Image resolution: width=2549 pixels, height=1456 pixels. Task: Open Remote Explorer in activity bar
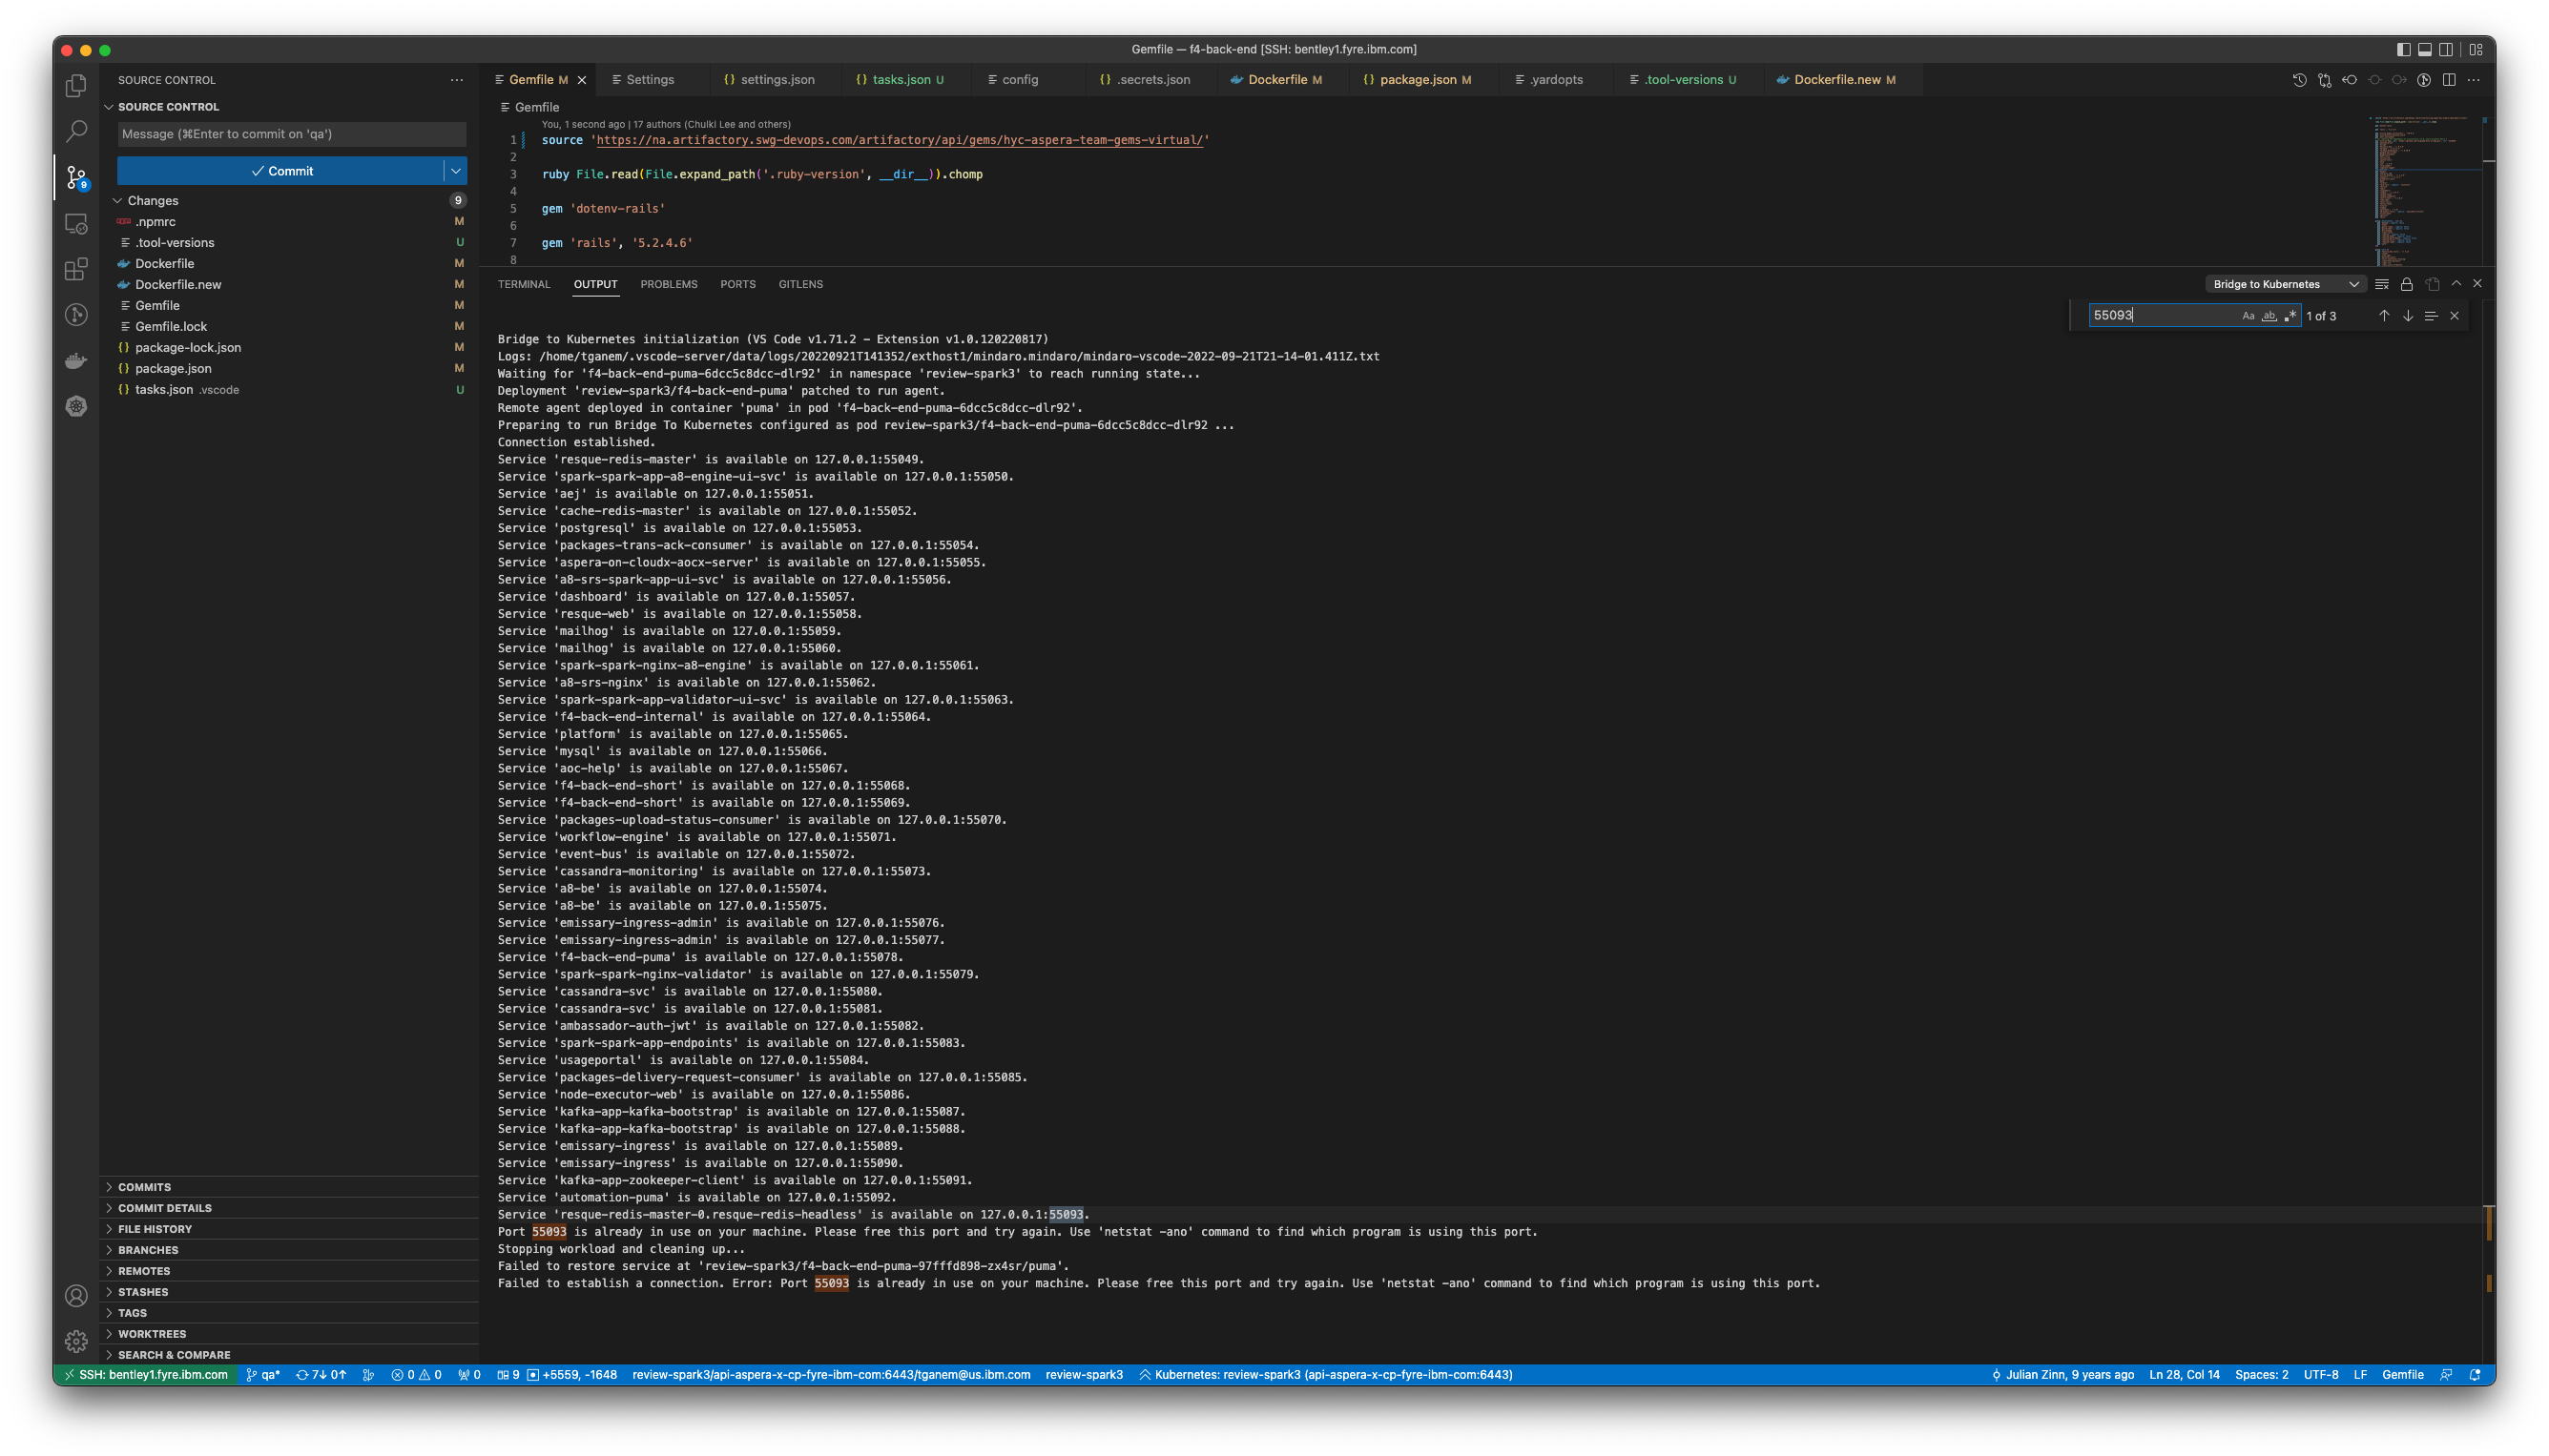click(x=76, y=224)
